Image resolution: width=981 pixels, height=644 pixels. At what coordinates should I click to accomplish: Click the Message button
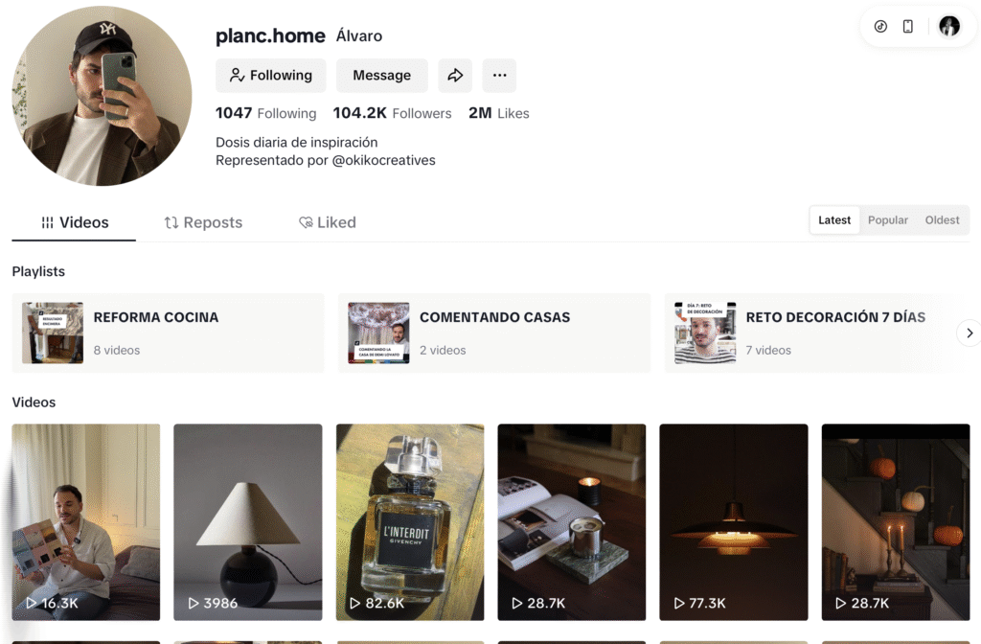(x=382, y=76)
